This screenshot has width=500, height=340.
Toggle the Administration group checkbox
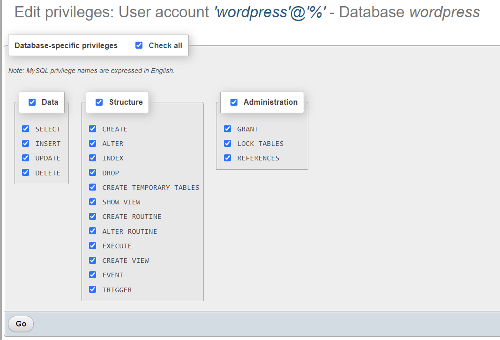click(234, 102)
